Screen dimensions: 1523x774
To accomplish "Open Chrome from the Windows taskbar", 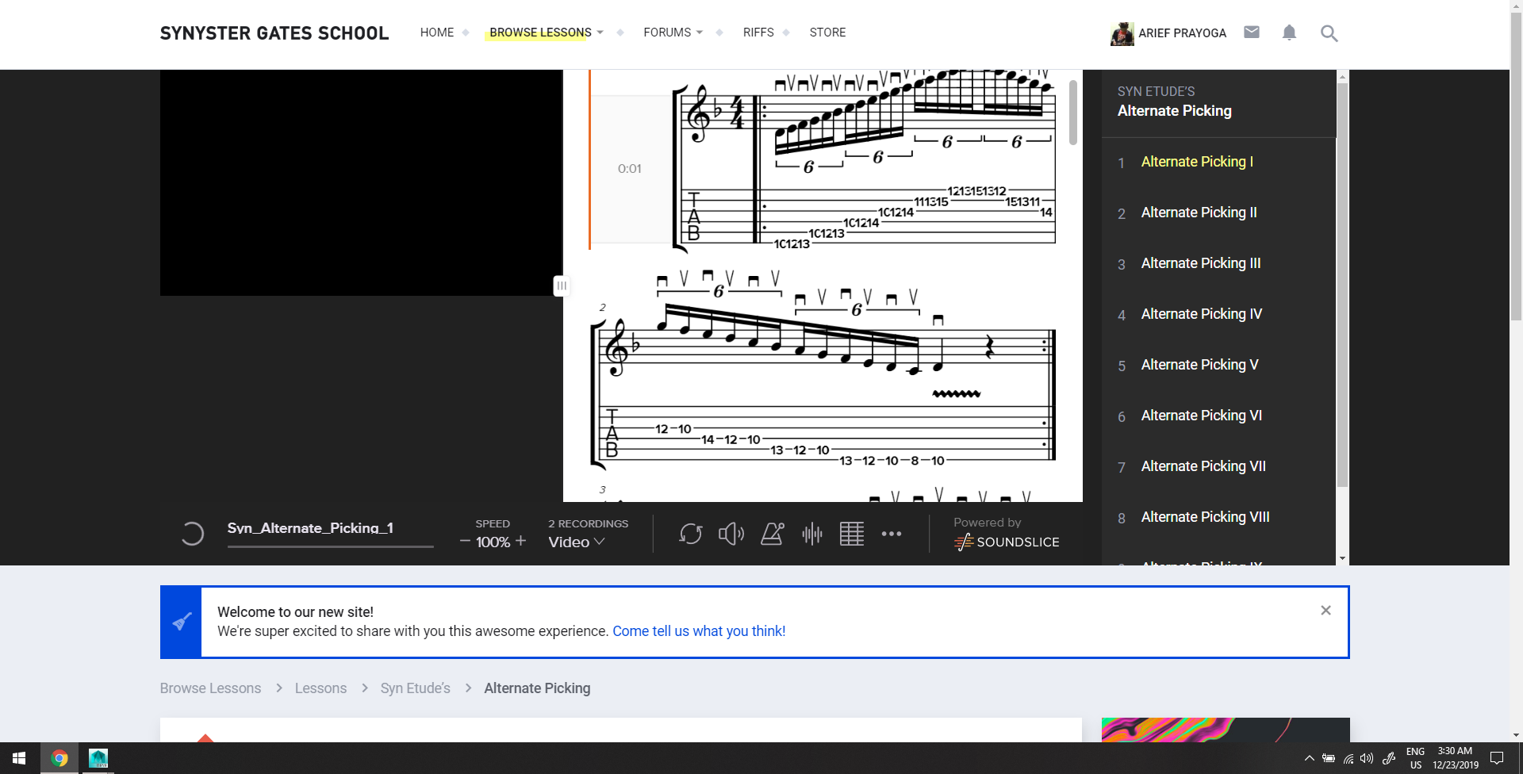I will (x=59, y=758).
